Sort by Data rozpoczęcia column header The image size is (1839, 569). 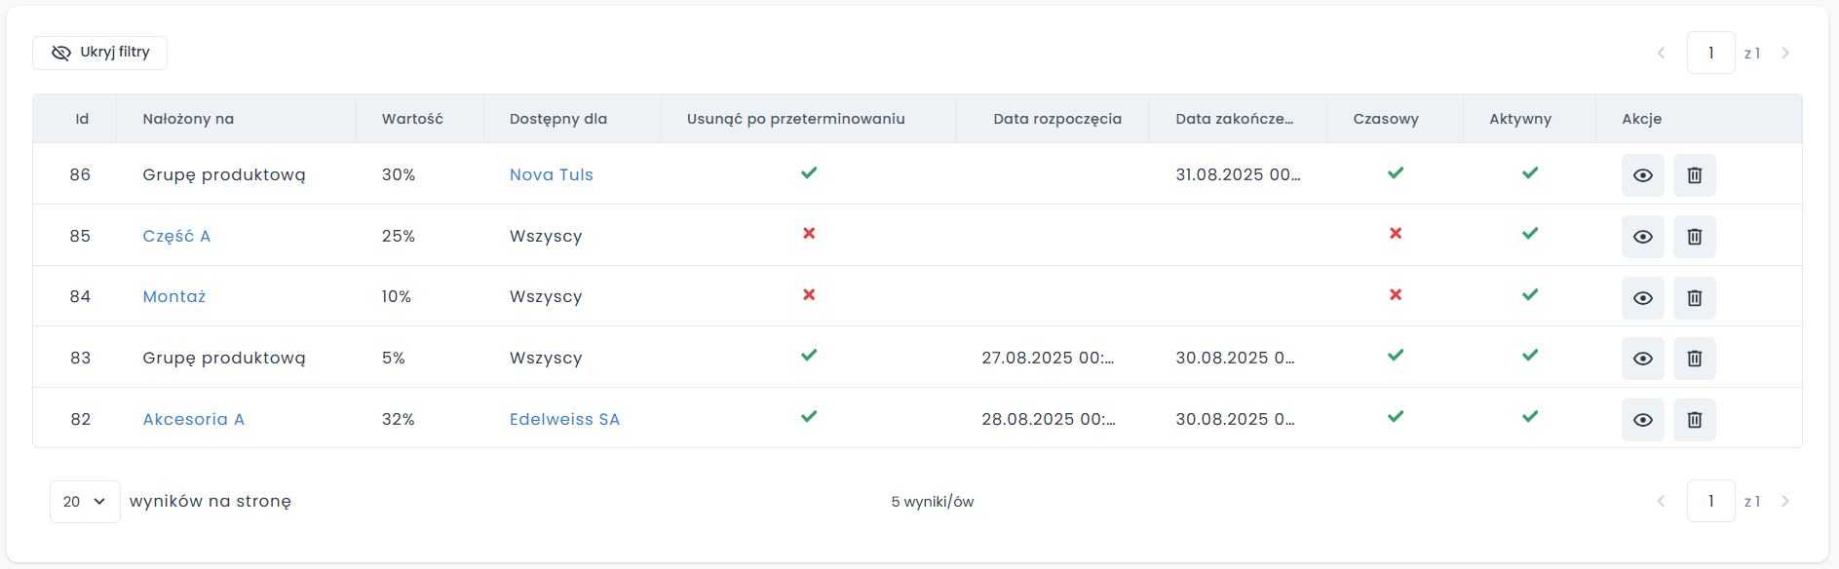pos(1057,119)
